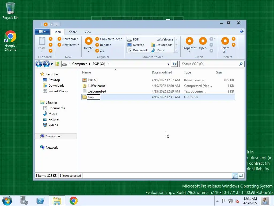The image size is (274, 206).
Task: Expand the address bar history dropdown
Action: pyautogui.click(x=169, y=64)
